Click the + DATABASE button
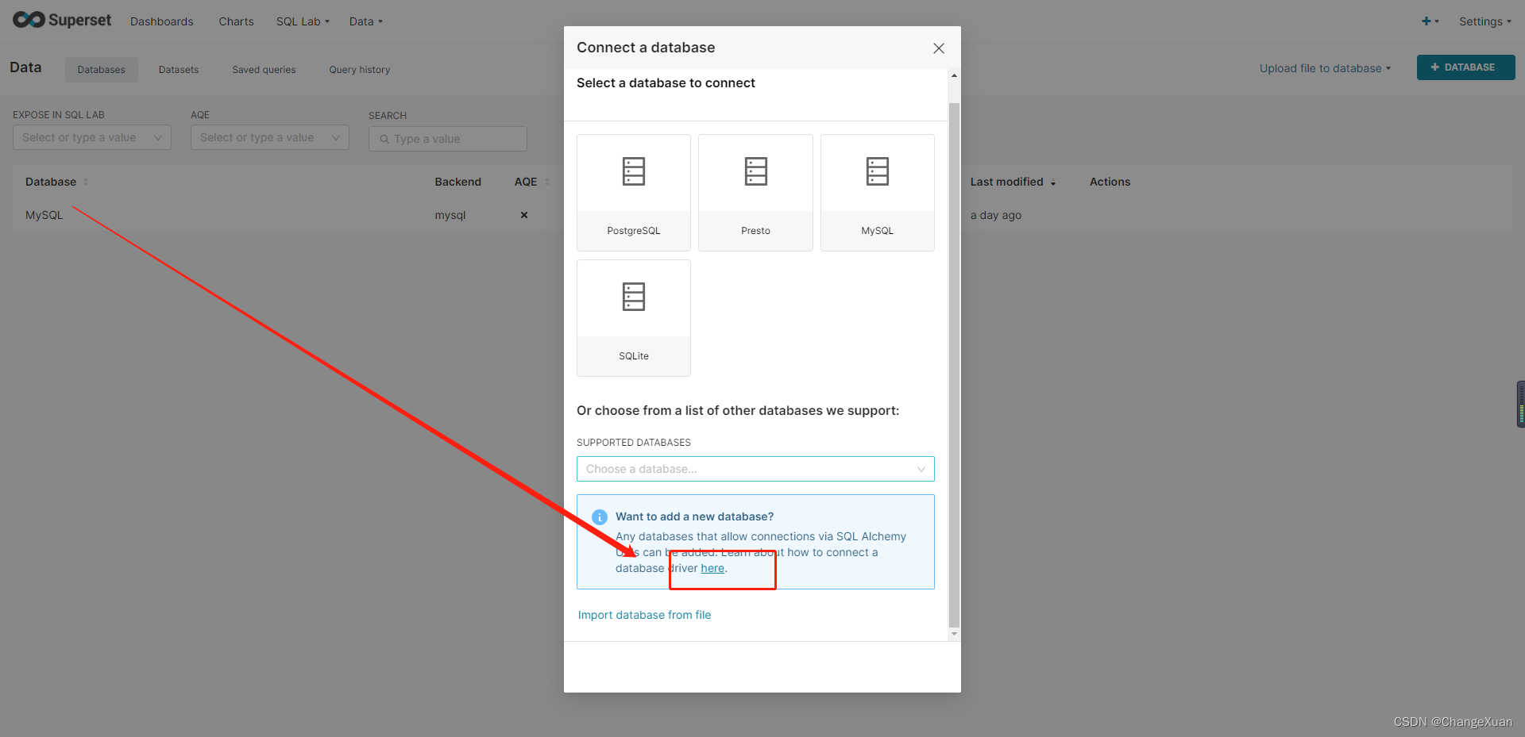Image resolution: width=1525 pixels, height=737 pixels. 1465,67
